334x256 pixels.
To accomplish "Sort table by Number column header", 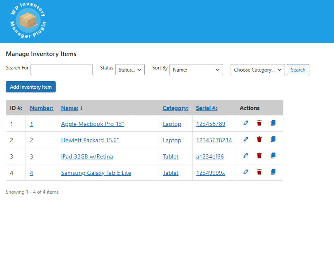I will (x=41, y=108).
